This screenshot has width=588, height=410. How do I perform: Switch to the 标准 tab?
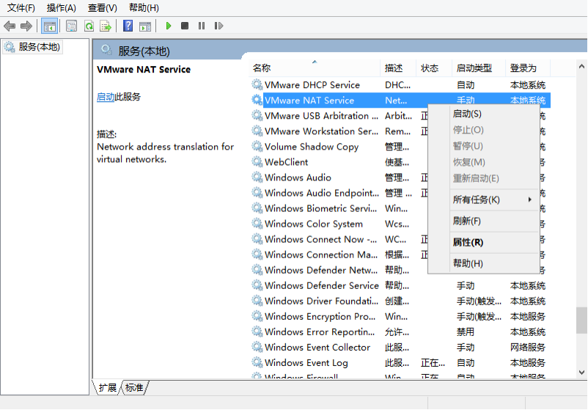coord(134,387)
